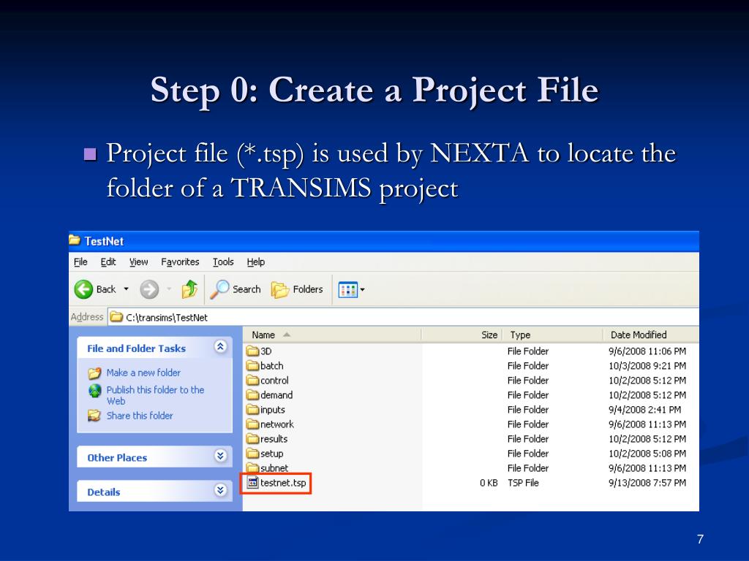749x561 pixels.
Task: Click the Publish to Web globe icon
Action: coord(94,391)
